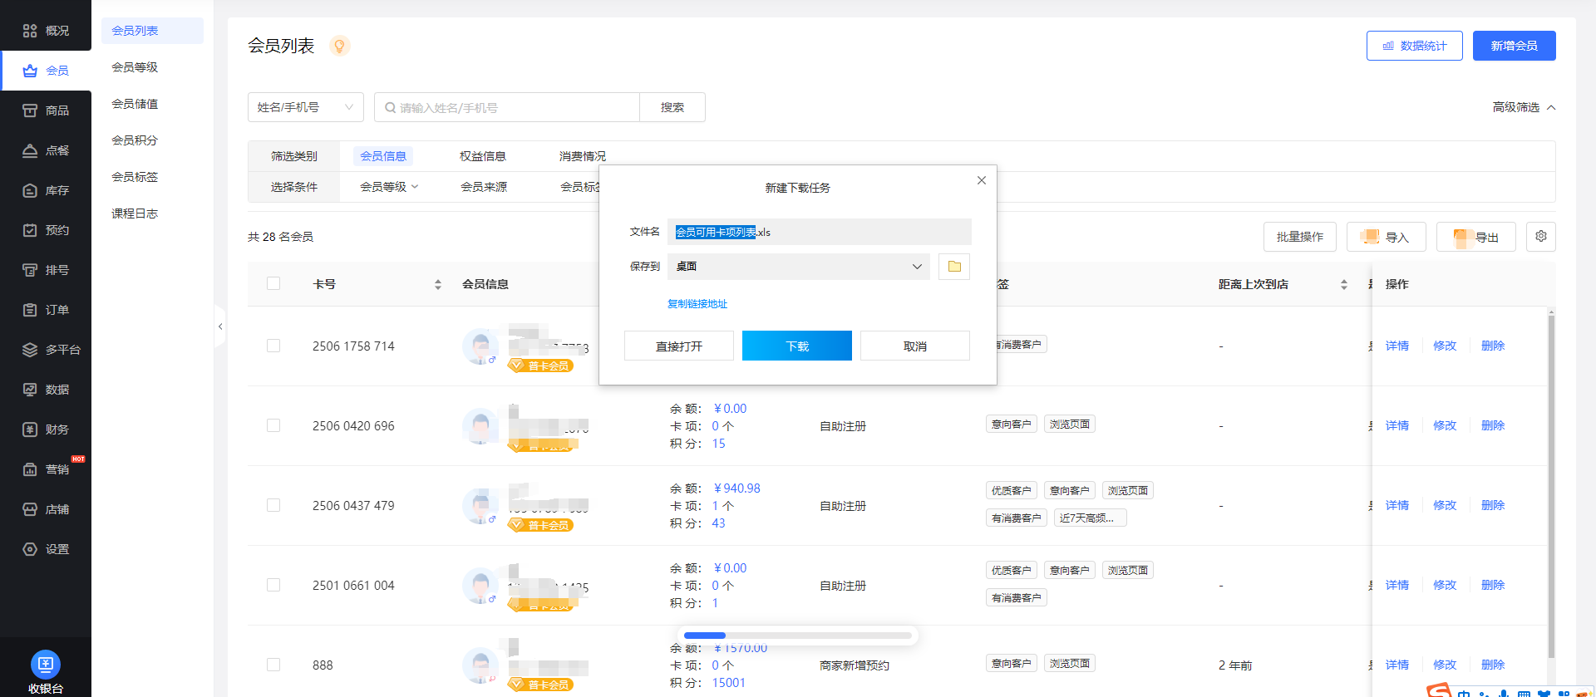This screenshot has width=1596, height=697.
Task: Select checkbox for card 2506 1758 714
Action: coord(273,346)
